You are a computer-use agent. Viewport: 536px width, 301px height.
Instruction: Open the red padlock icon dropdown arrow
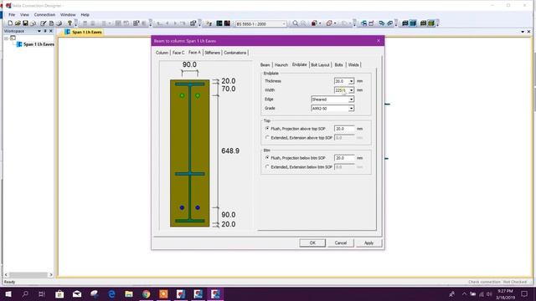click(320, 23)
